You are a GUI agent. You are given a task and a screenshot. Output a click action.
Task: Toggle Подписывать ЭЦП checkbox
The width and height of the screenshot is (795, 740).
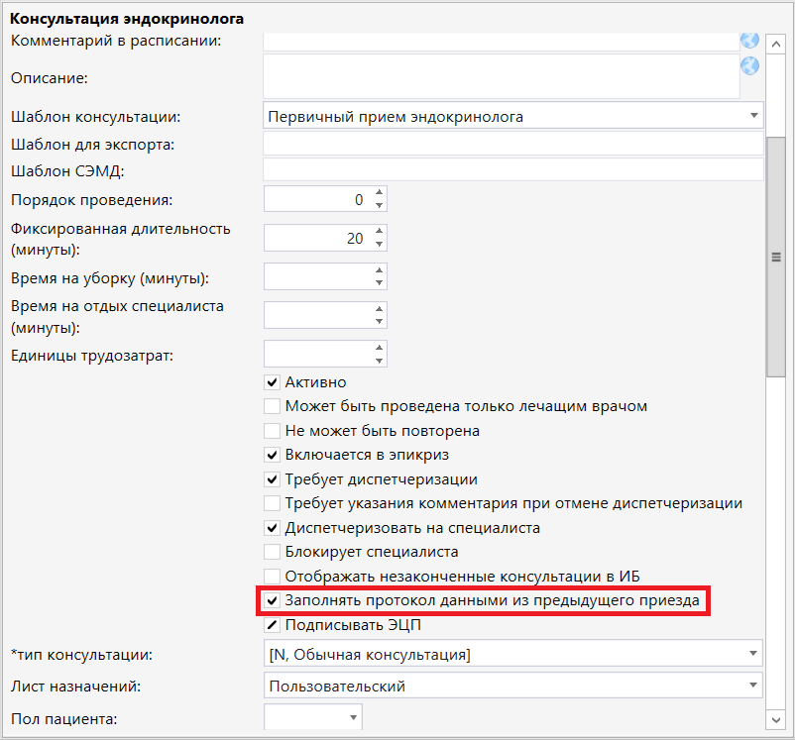click(272, 625)
